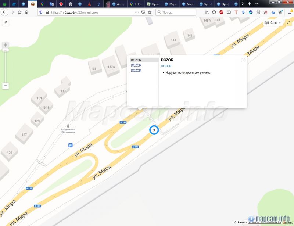
Task: Open page actions three-dot menu in address bar
Action: tap(137, 12)
